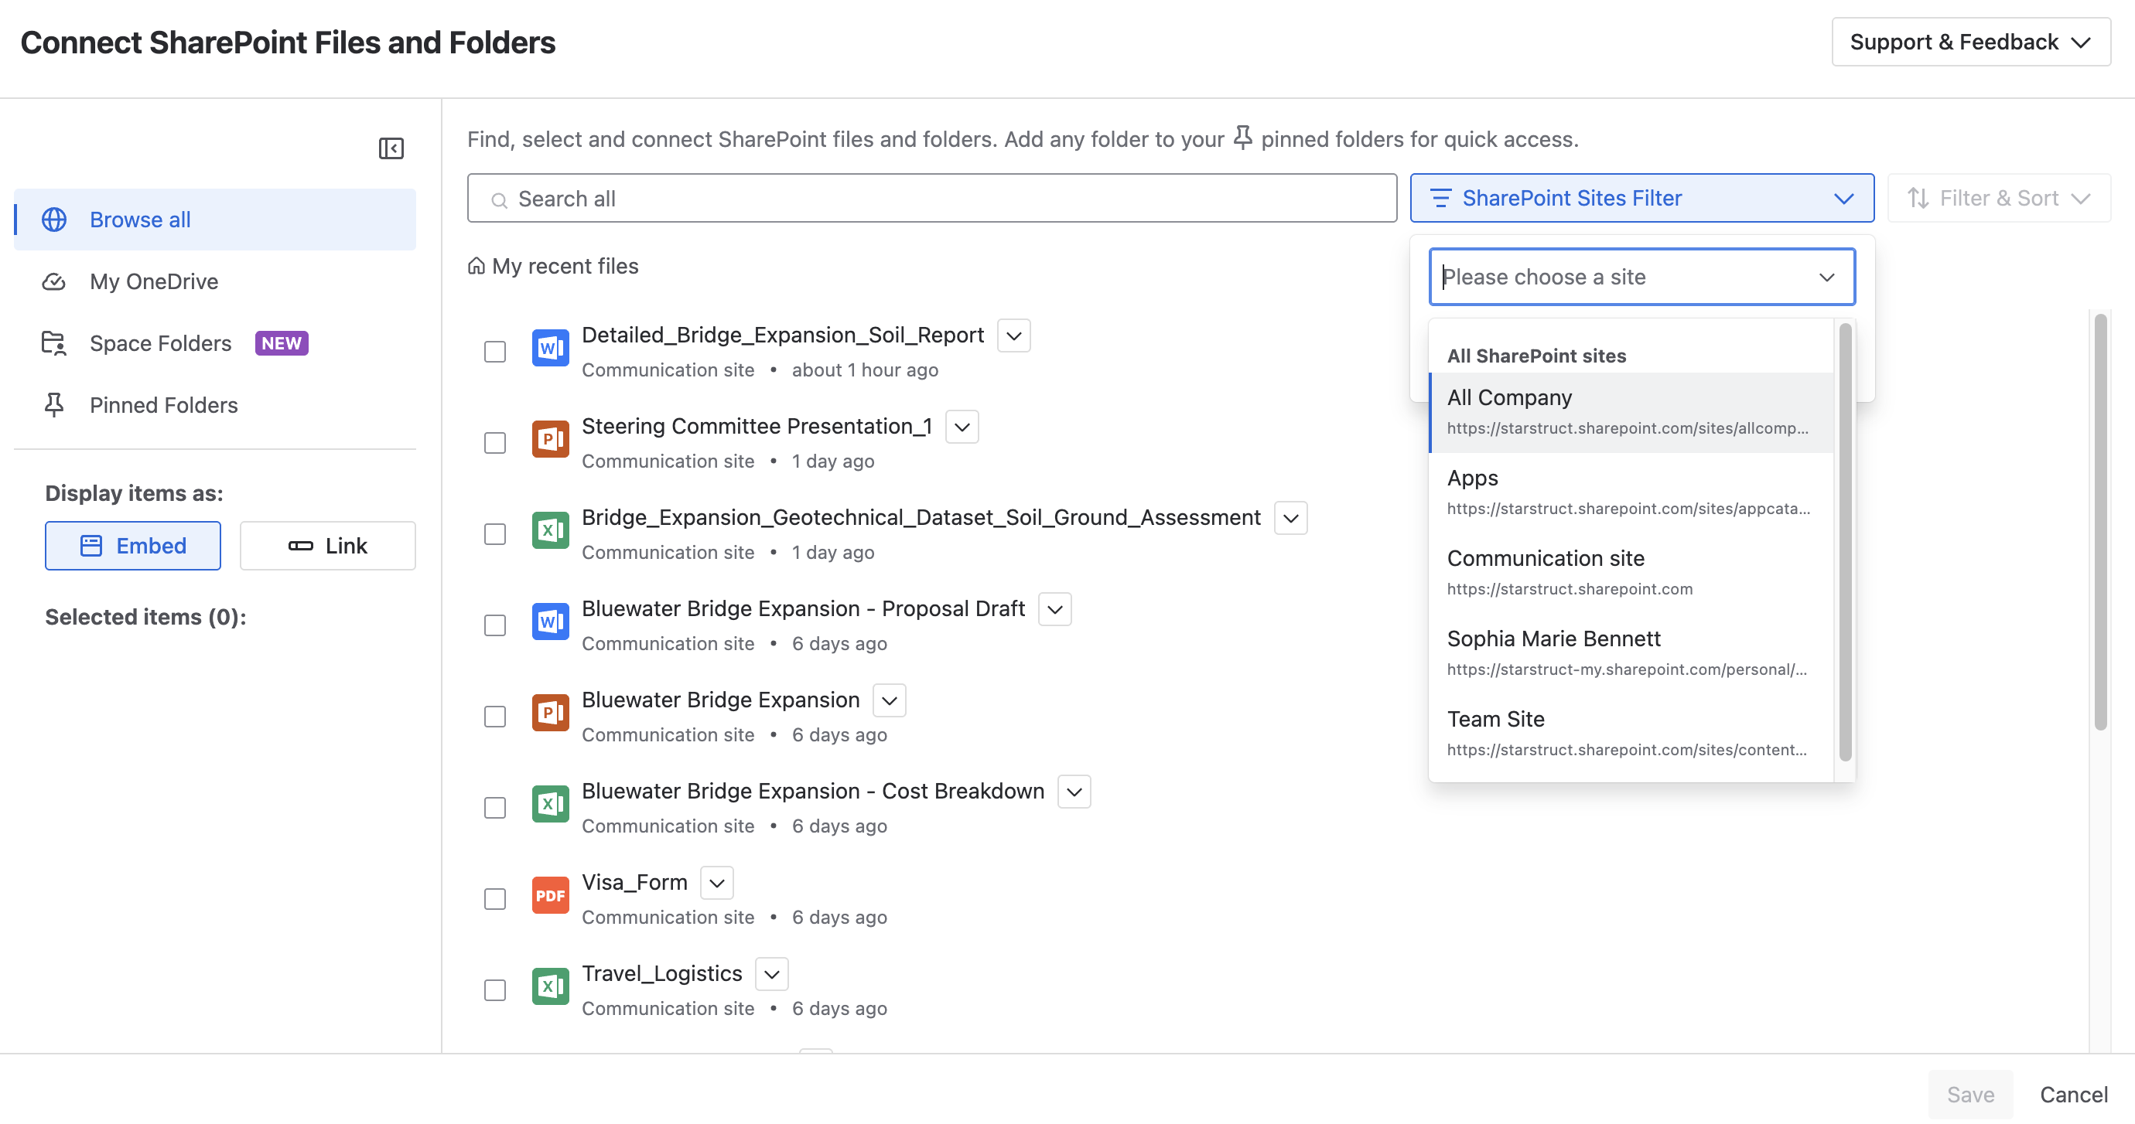Screen dimensions: 2135x1124
Task: Click Word icon for Bluewater Proposal Draft
Action: pyautogui.click(x=550, y=622)
